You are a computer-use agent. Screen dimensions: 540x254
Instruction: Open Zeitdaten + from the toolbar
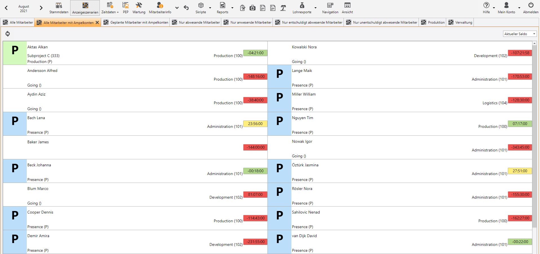pyautogui.click(x=110, y=8)
